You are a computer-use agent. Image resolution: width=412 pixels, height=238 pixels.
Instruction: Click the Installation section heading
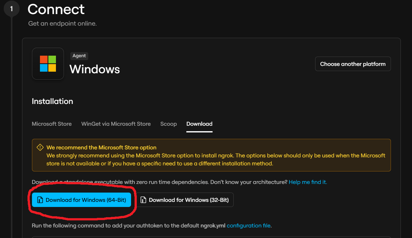[52, 101]
